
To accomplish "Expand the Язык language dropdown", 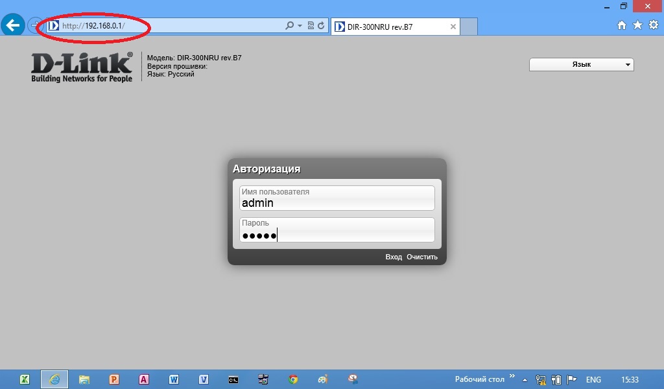I will [582, 65].
